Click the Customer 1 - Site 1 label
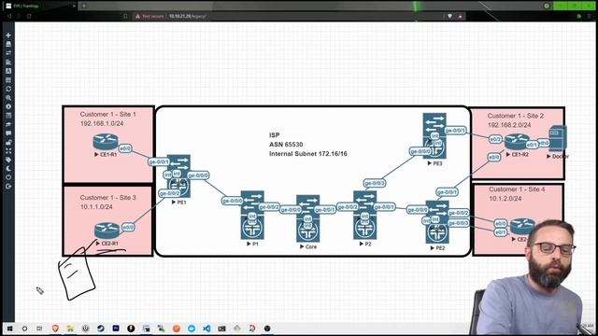Screen dimensions: 598x336 108,114
